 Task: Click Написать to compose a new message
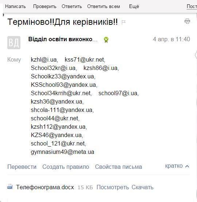point(15,7)
